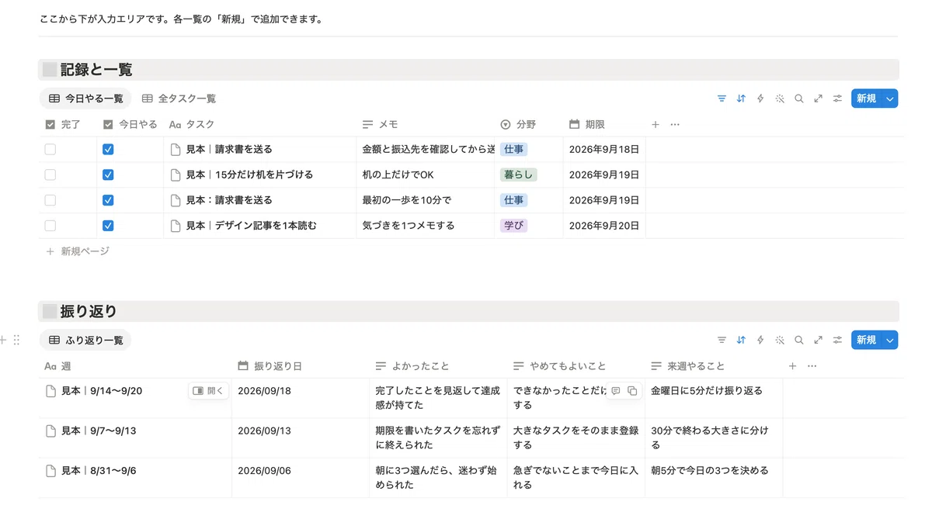
Task: Click green 暮らし tag
Action: [x=519, y=175]
